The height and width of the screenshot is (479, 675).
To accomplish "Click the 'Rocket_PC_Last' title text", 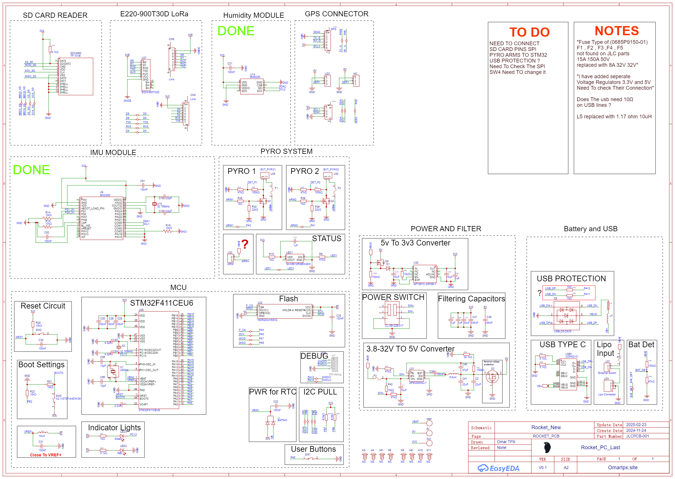I will [x=601, y=447].
